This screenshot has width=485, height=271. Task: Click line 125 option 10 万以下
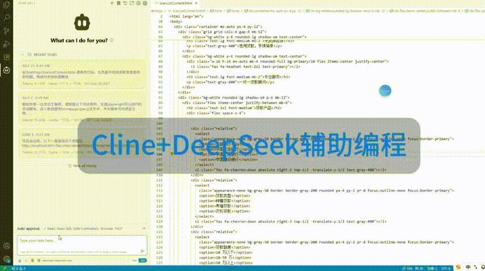tap(226, 252)
